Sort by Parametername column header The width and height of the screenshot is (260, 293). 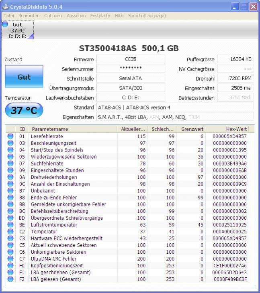pyautogui.click(x=73, y=129)
